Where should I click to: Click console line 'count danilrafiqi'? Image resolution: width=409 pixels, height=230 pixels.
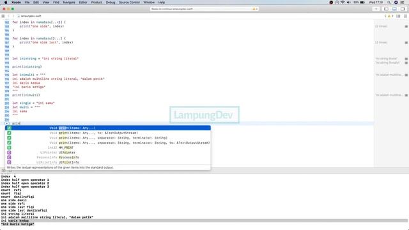pos(17,197)
